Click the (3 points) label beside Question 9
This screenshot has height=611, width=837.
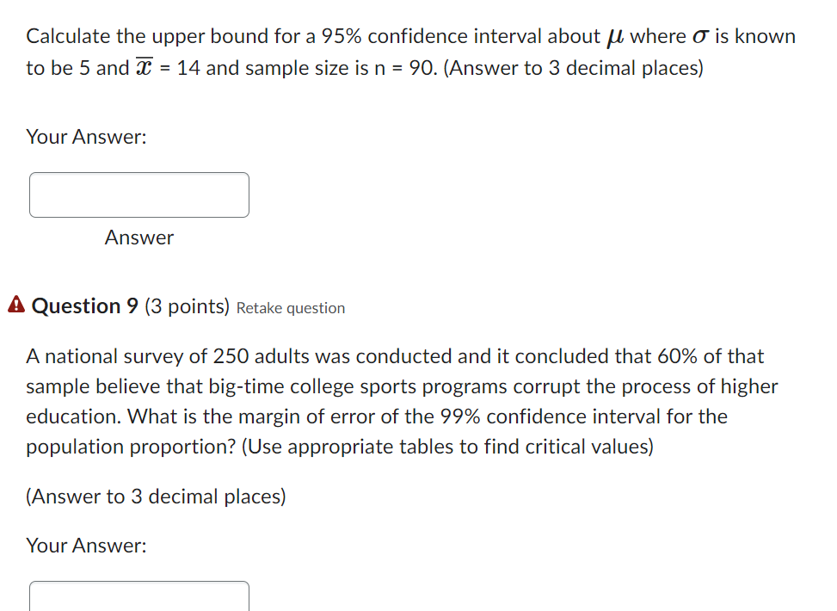click(x=186, y=305)
